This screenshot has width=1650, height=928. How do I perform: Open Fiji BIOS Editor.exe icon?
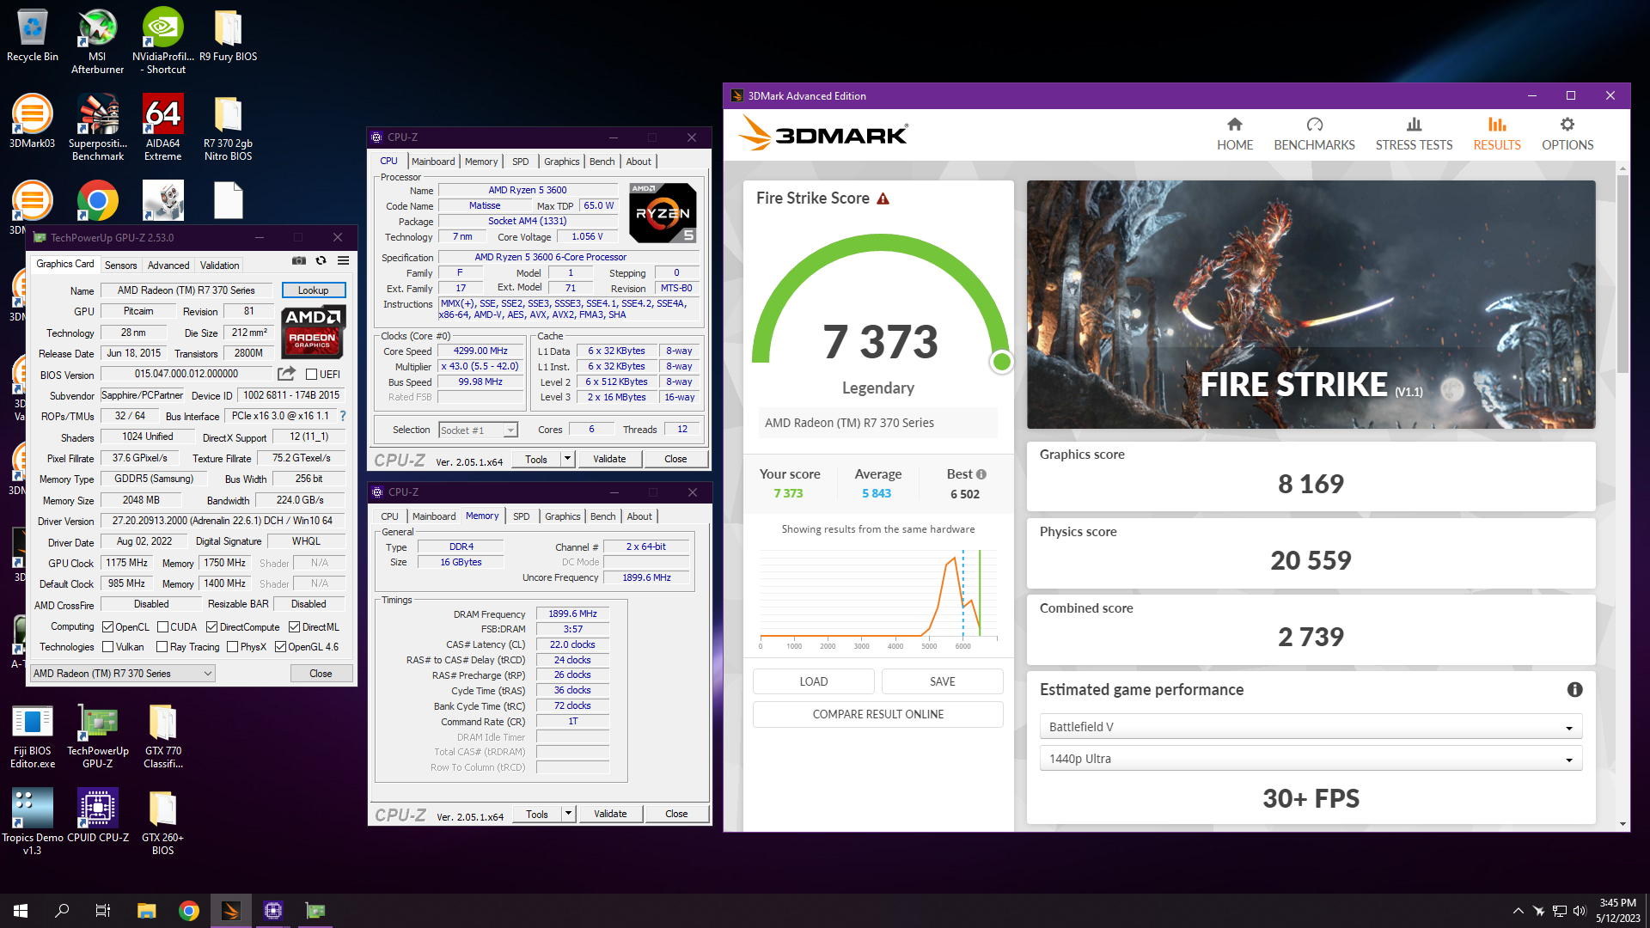(32, 736)
